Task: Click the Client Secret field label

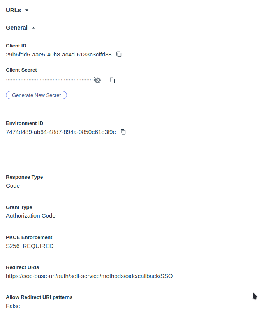Action: click(x=21, y=70)
